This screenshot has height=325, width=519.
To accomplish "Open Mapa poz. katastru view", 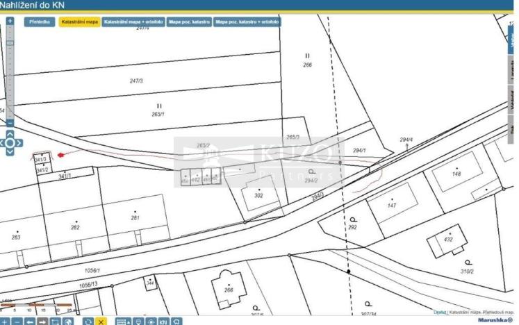I will click(x=189, y=22).
